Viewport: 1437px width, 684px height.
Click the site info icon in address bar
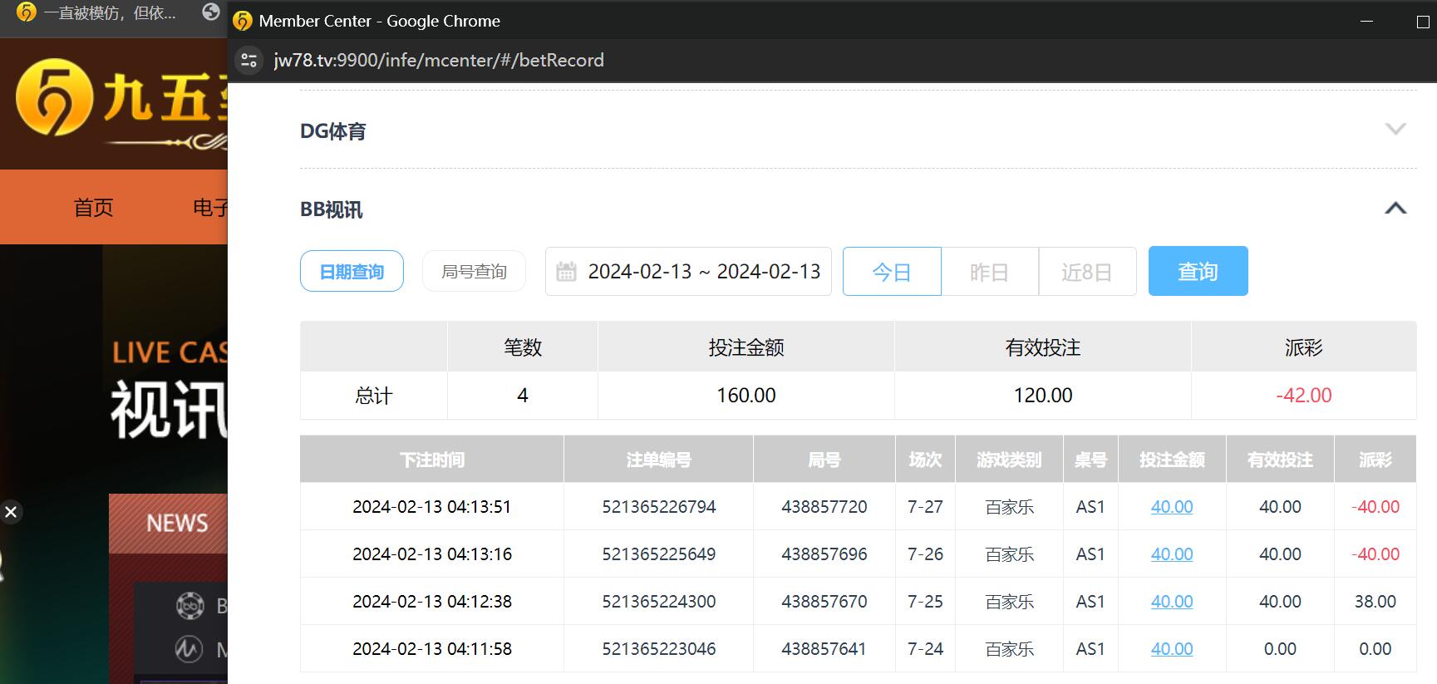click(x=249, y=60)
